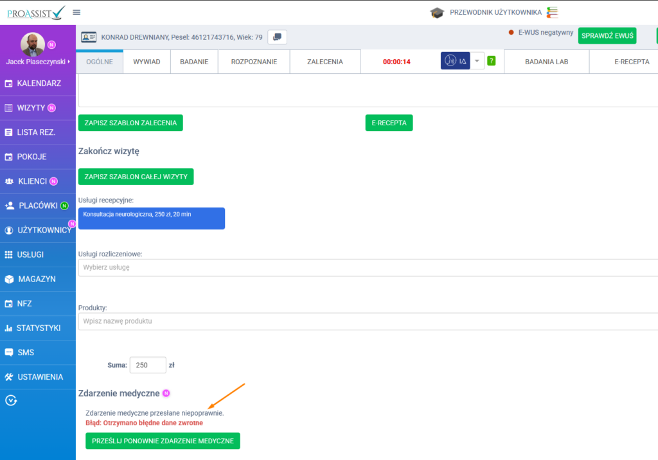The height and width of the screenshot is (460, 658).
Task: Open the hamburger menu next to logo
Action: click(76, 12)
